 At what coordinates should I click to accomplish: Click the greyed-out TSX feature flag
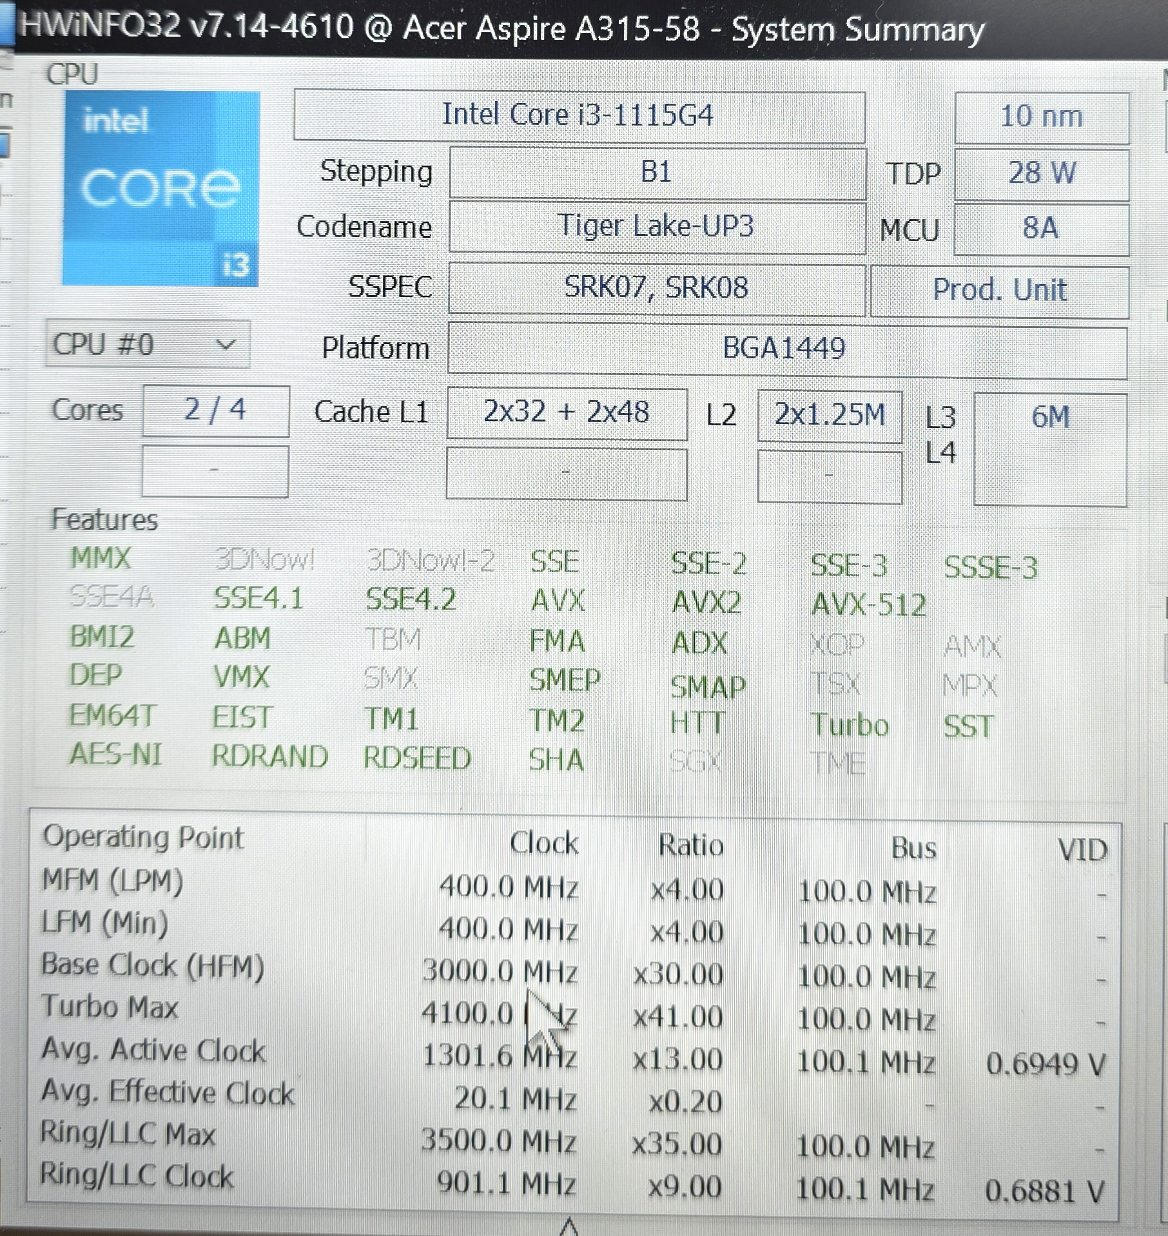pos(835,684)
